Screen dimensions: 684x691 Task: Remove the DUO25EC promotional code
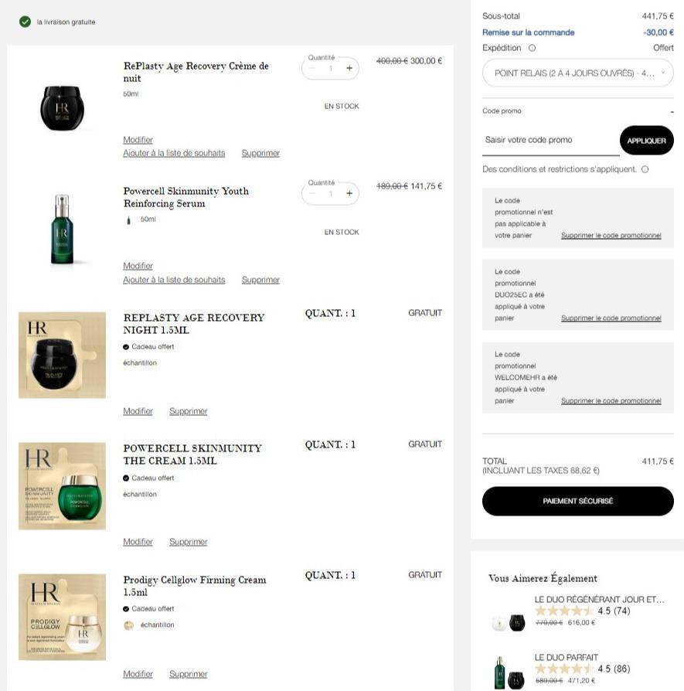(611, 318)
